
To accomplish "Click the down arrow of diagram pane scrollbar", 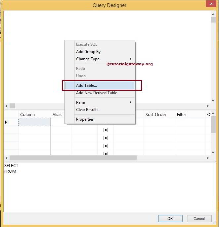I will [213, 100].
